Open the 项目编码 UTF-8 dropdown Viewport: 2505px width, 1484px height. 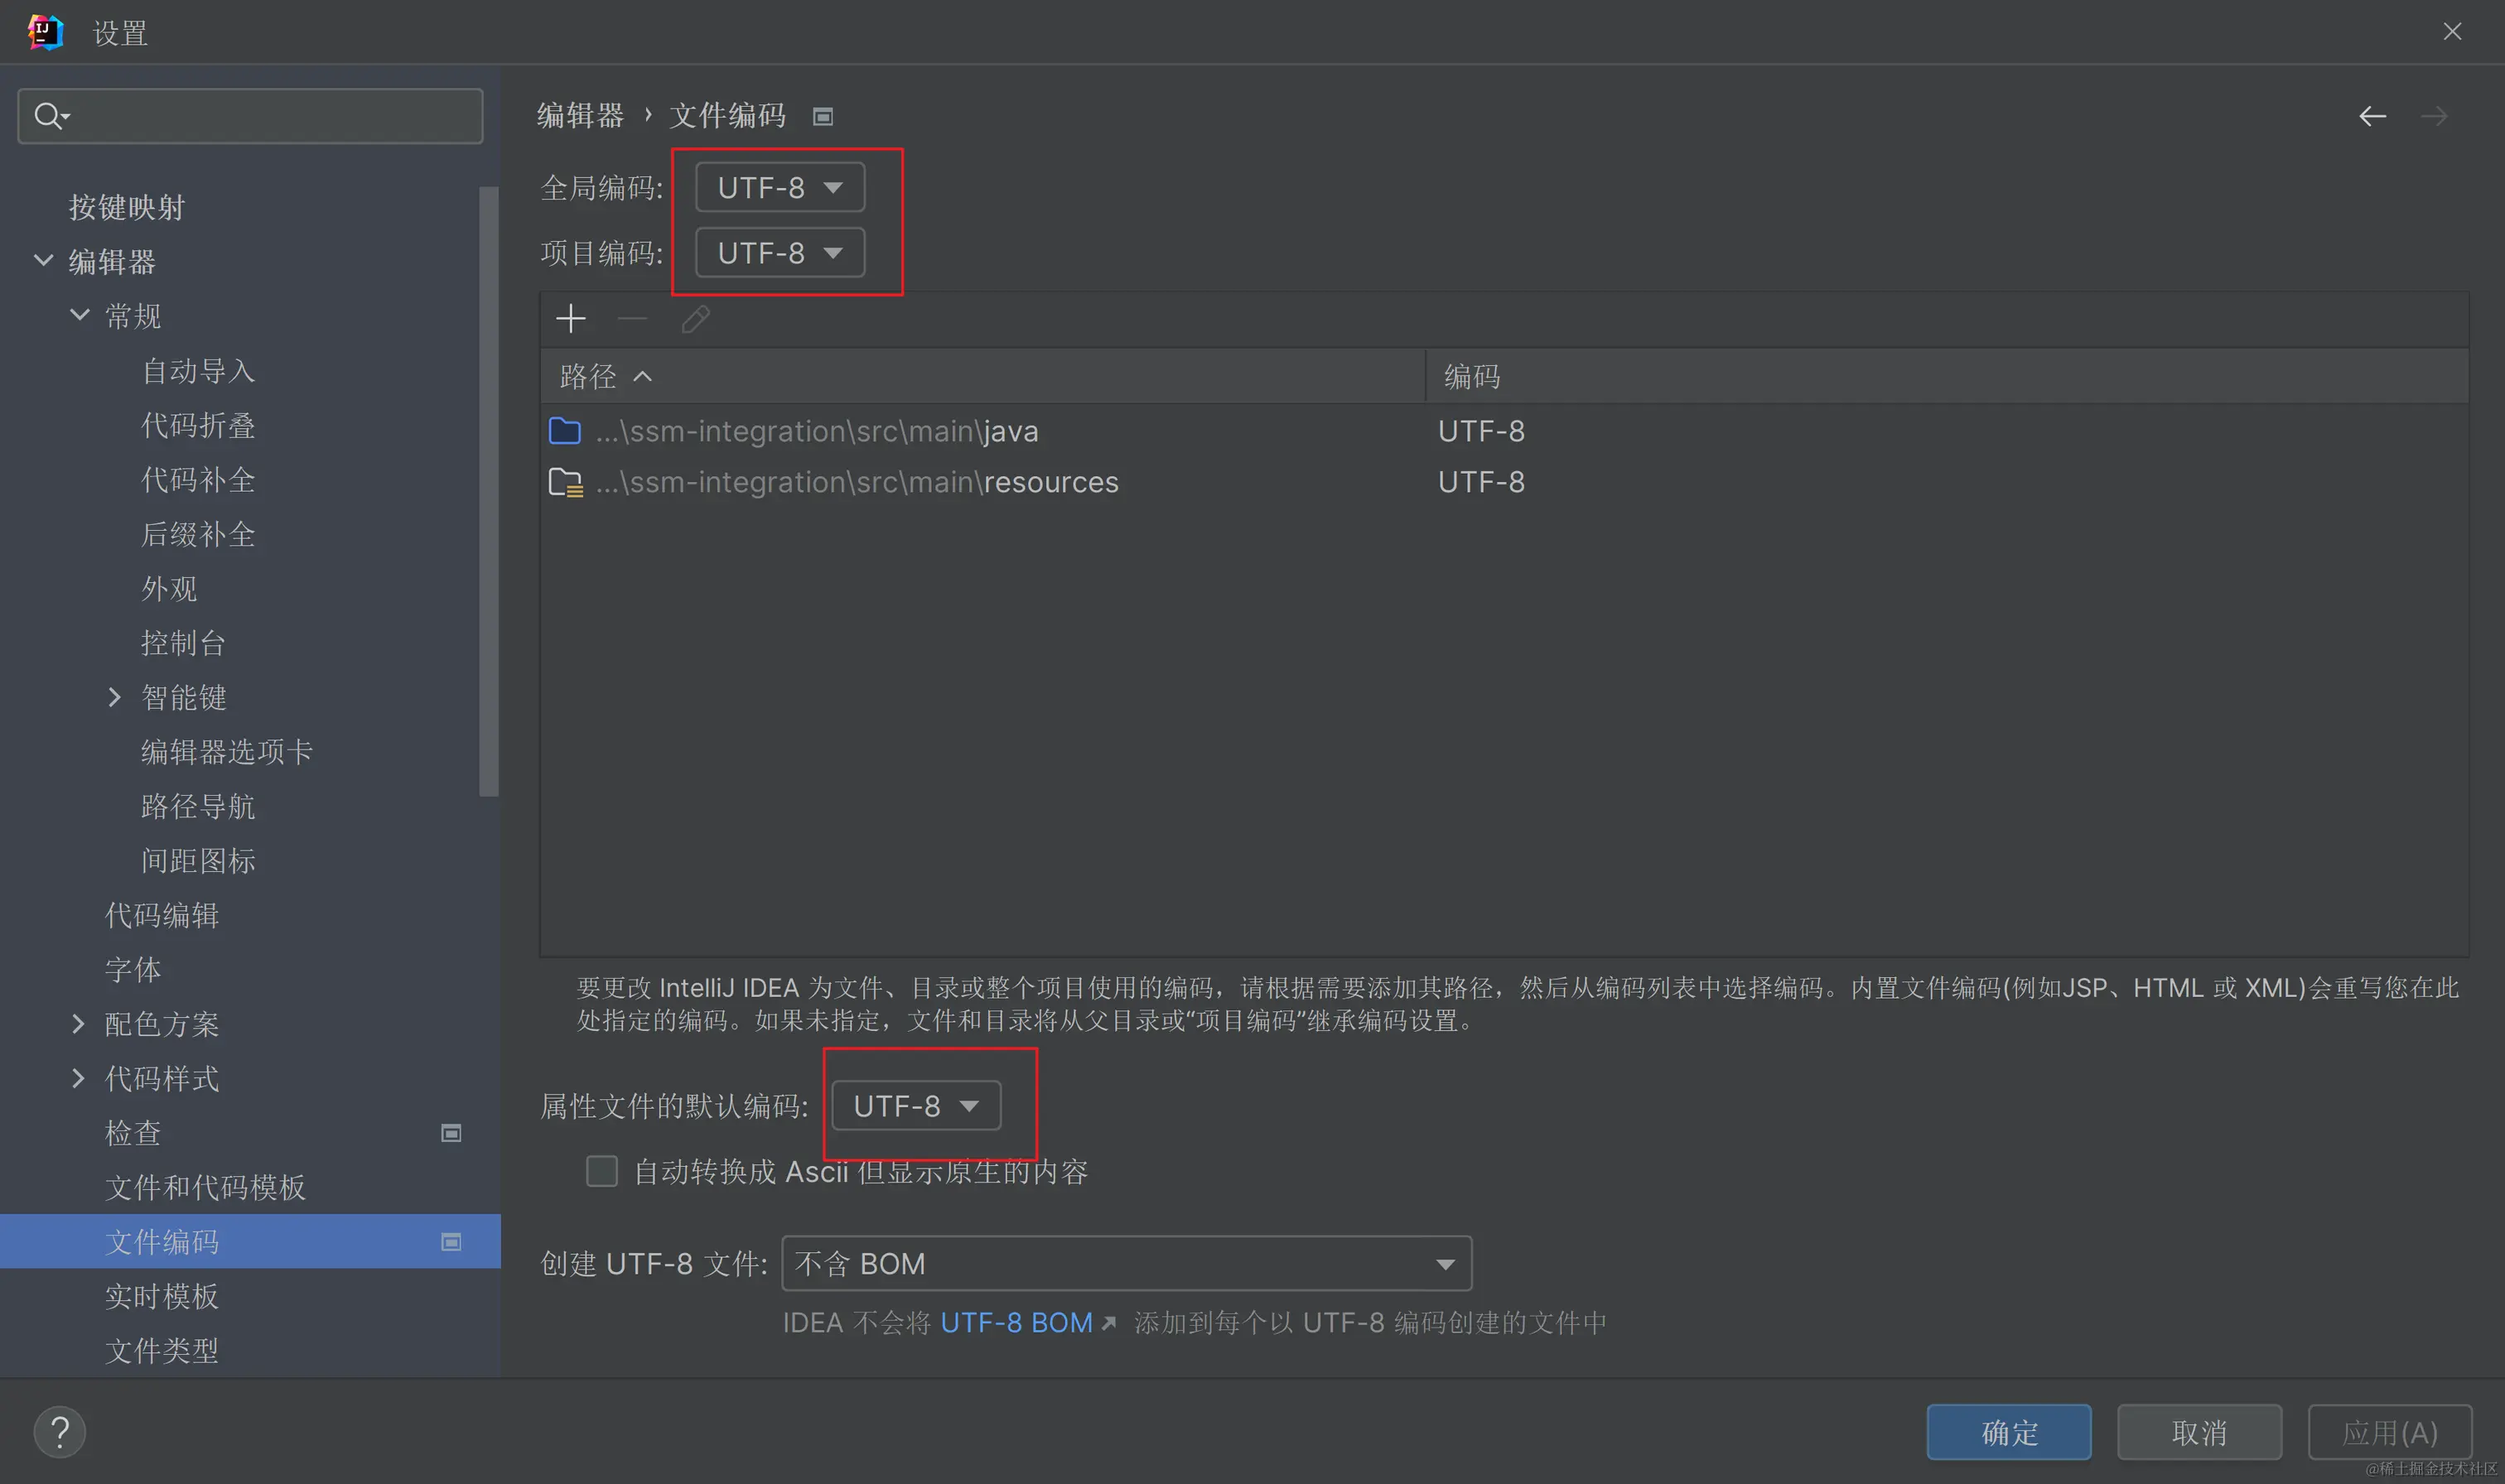pyautogui.click(x=780, y=253)
